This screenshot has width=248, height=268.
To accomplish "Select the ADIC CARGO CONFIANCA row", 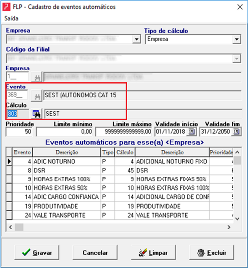I will 120,197.
